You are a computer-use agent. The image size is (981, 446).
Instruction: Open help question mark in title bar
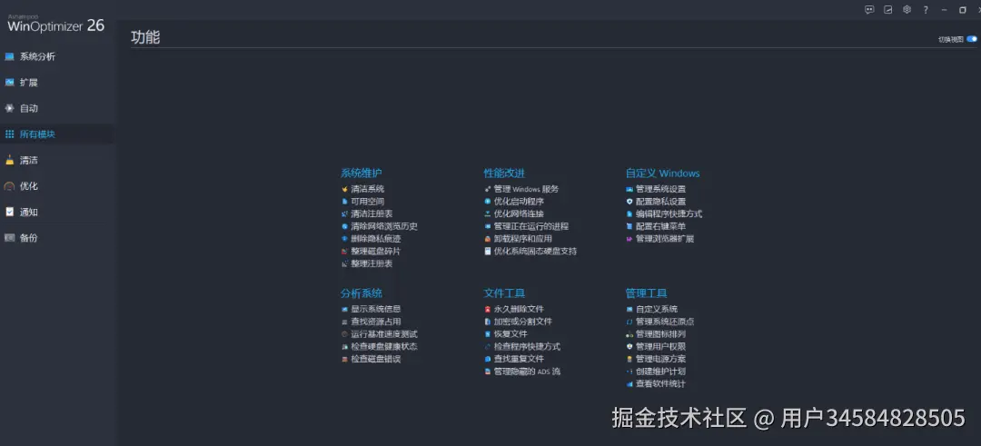[926, 10]
